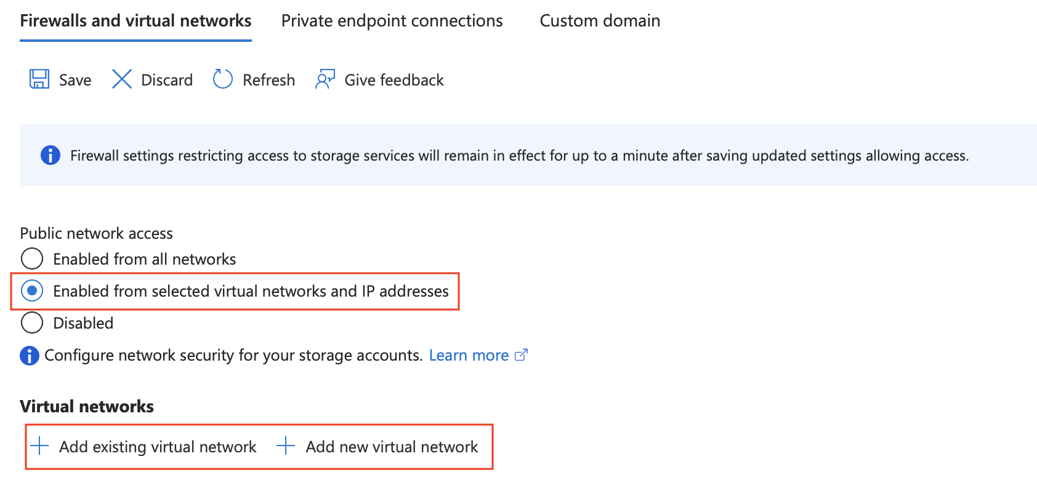Click the Refresh circular arrow icon
The height and width of the screenshot is (480, 1037).
222,79
